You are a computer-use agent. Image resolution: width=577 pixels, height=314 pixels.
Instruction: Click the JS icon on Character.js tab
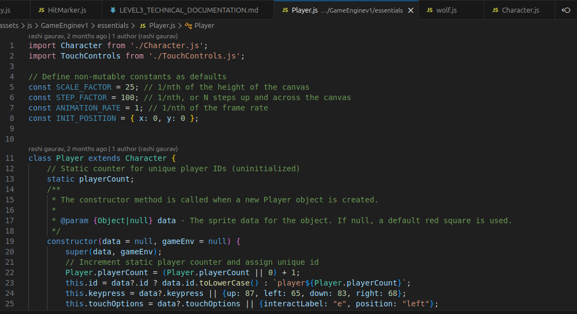[496, 10]
